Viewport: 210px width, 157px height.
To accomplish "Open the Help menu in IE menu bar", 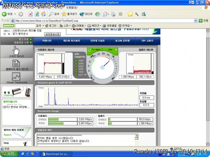I will pyautogui.click(x=71, y=8).
